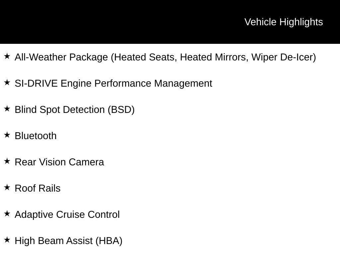
Task: Click the star bullet beside Roof Rails
Action: tap(7, 187)
